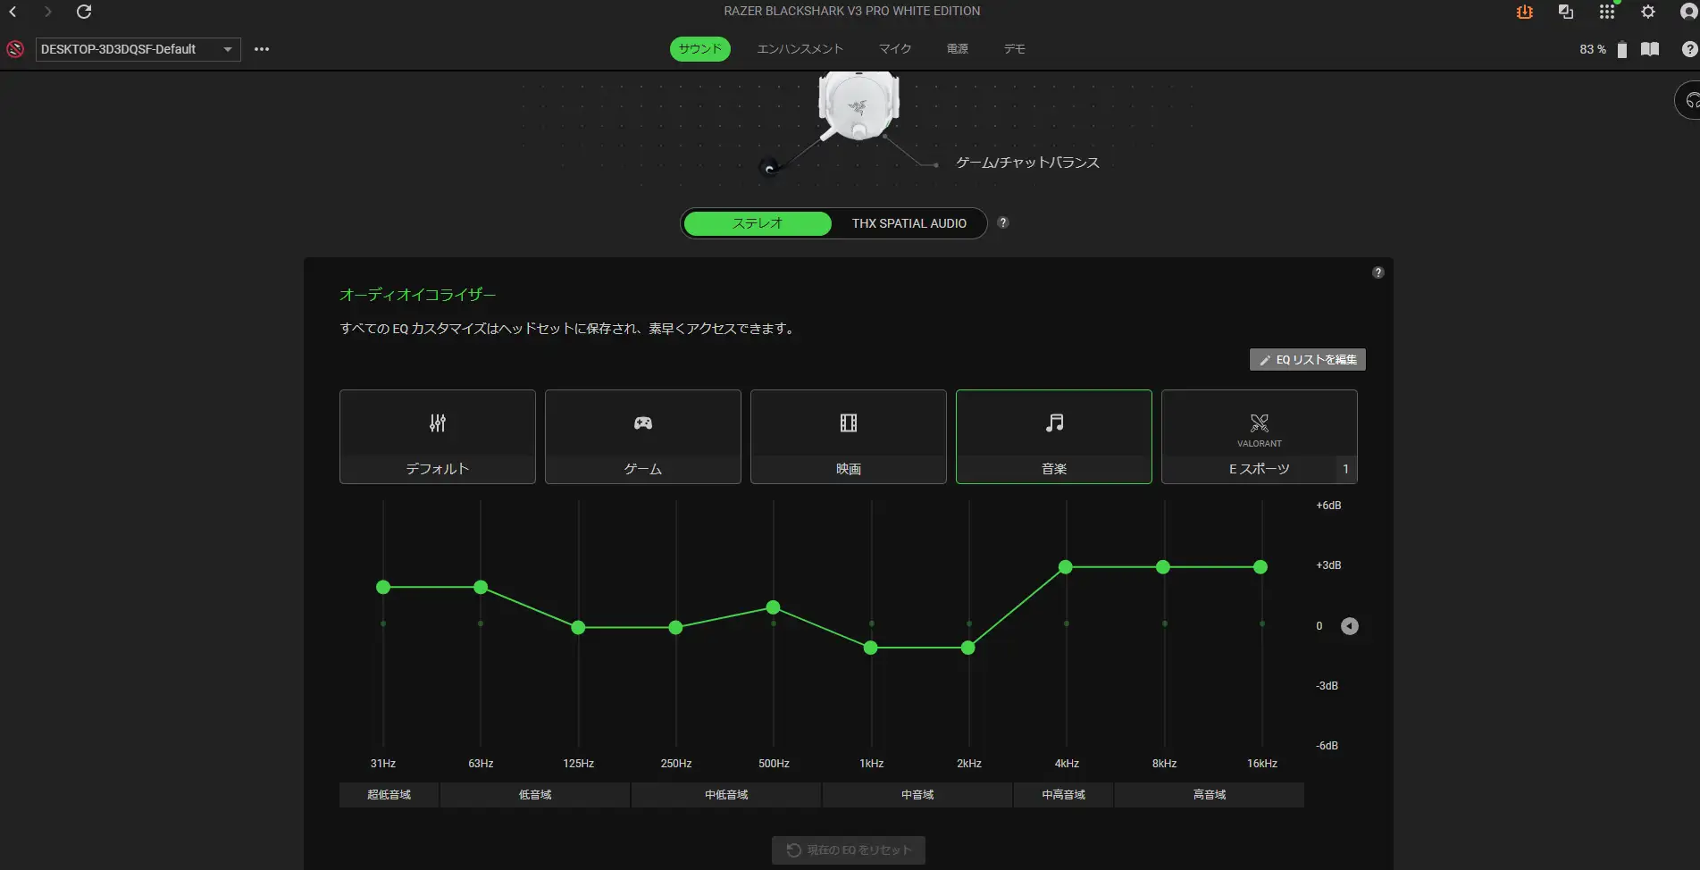Click the 4kHz band slider handle
Viewport: 1700px width, 870px height.
point(1066,567)
